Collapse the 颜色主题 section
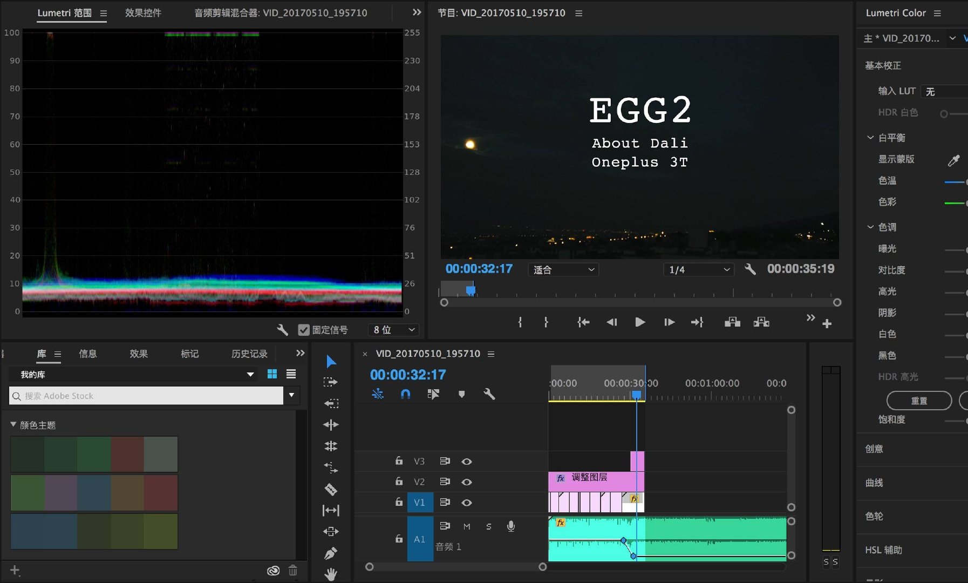Screen dimensions: 968x583 pos(13,425)
